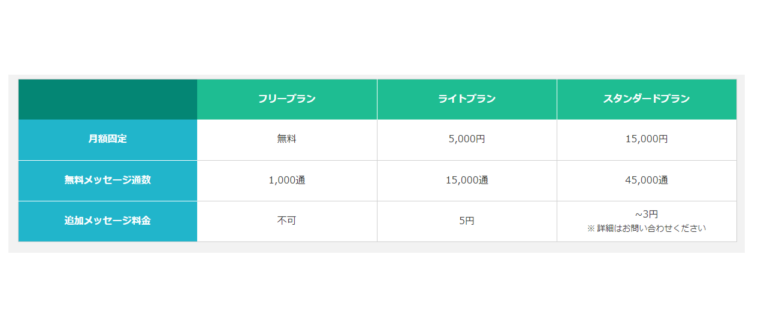Click the フリープラン column header
761x315 pixels.
click(287, 99)
